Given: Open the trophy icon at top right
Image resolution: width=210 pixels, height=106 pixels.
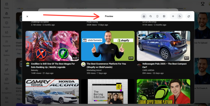Looking at the screenshot, I should (203, 4).
